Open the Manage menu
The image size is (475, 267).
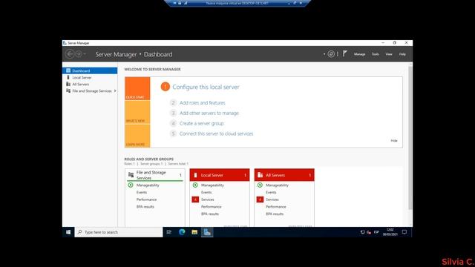pos(359,54)
